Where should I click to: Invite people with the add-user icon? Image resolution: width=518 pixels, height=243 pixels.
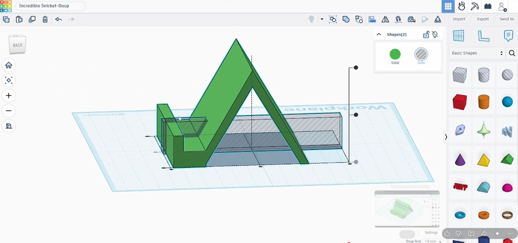[502, 7]
